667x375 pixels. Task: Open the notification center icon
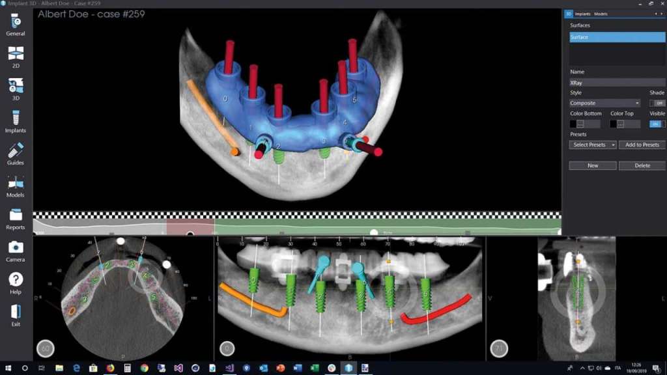tap(657, 368)
